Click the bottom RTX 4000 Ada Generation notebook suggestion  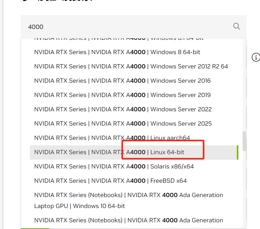tap(128, 220)
